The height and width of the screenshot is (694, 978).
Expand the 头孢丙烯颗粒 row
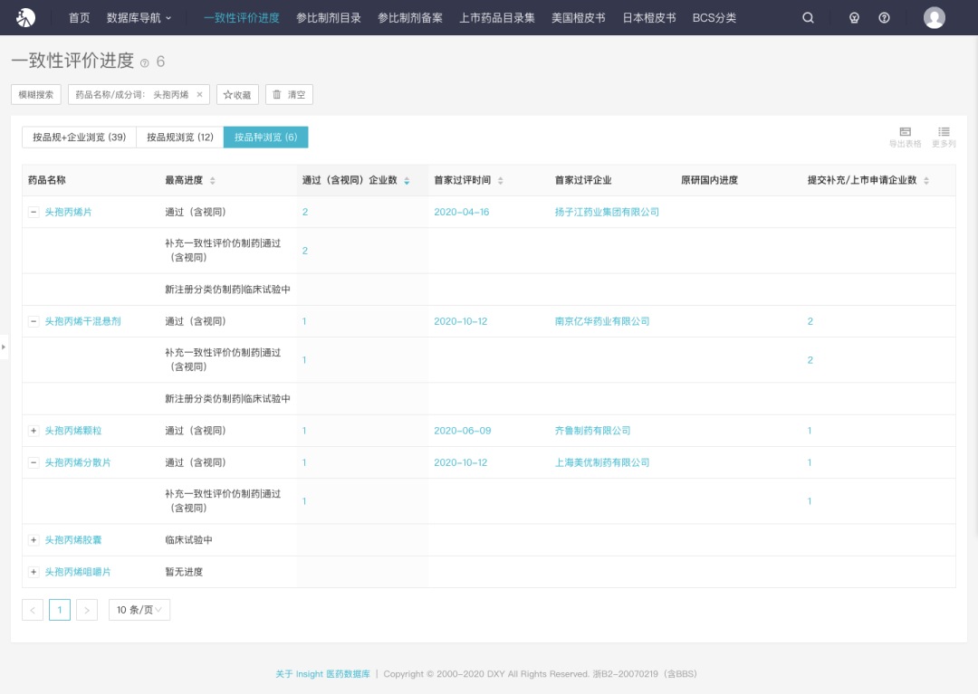(x=34, y=431)
